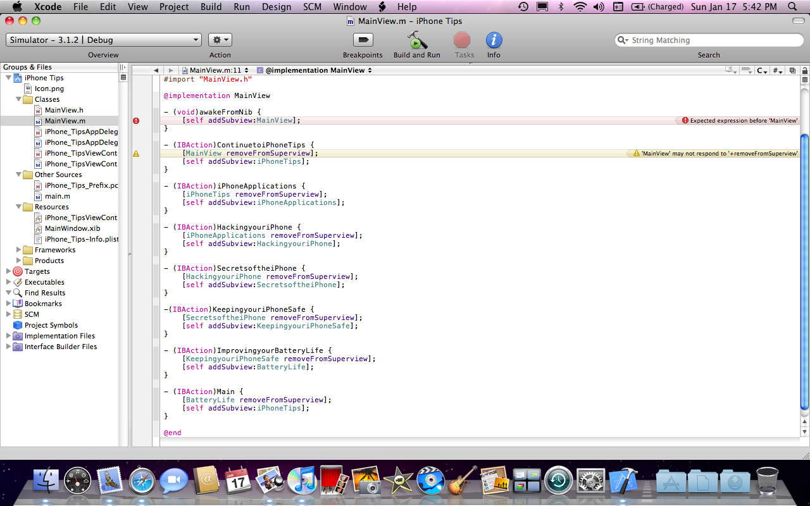The image size is (810, 506).
Task: Collapse the Resources folder
Action: tap(18, 207)
